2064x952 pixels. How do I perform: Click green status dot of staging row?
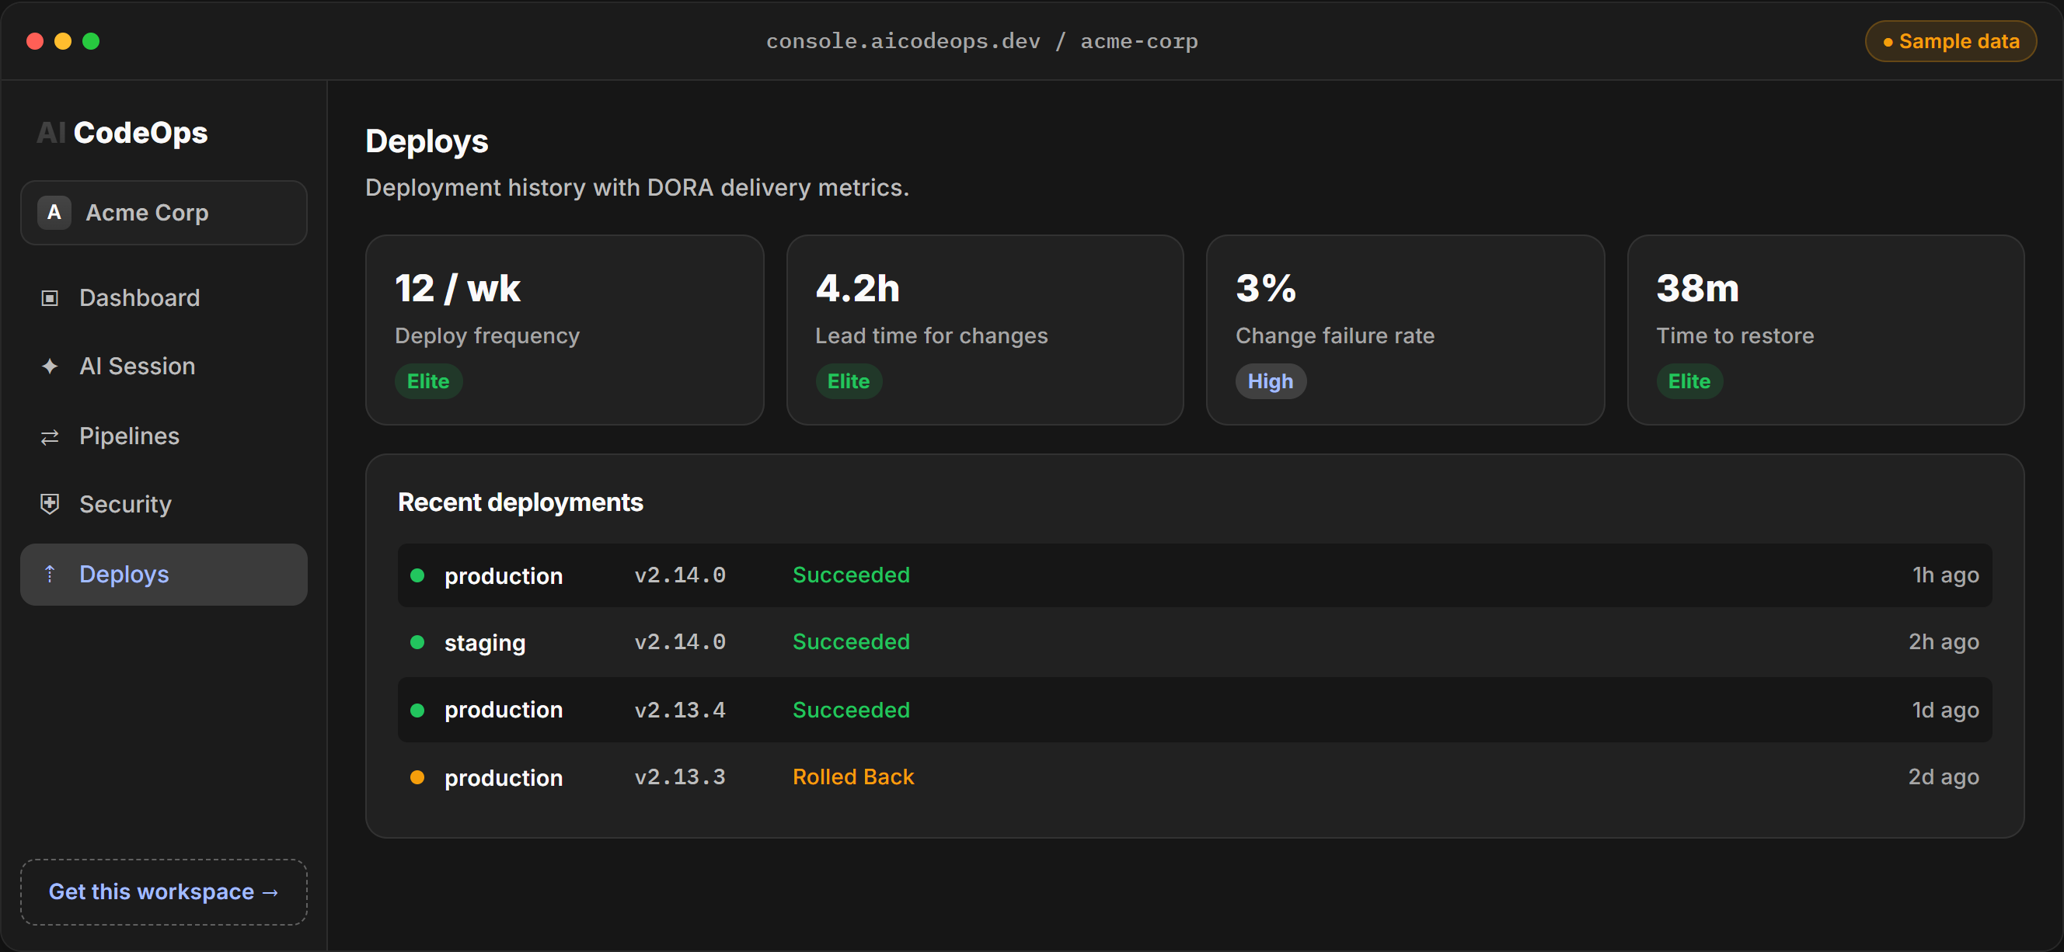point(417,642)
